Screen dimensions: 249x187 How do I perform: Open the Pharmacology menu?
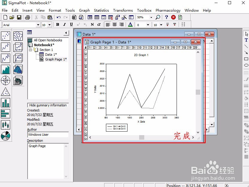pyautogui.click(x=168, y=10)
